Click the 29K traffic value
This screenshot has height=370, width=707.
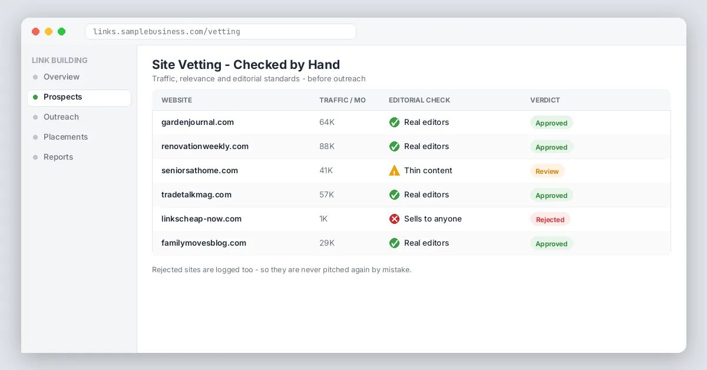tap(327, 243)
